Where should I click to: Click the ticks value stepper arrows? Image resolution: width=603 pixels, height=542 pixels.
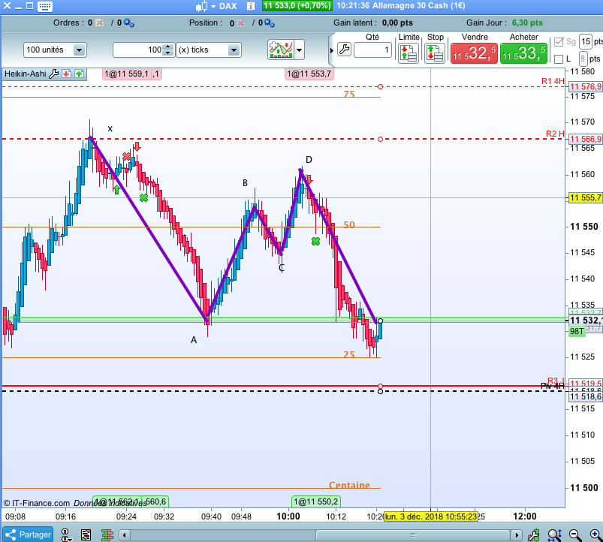point(168,50)
